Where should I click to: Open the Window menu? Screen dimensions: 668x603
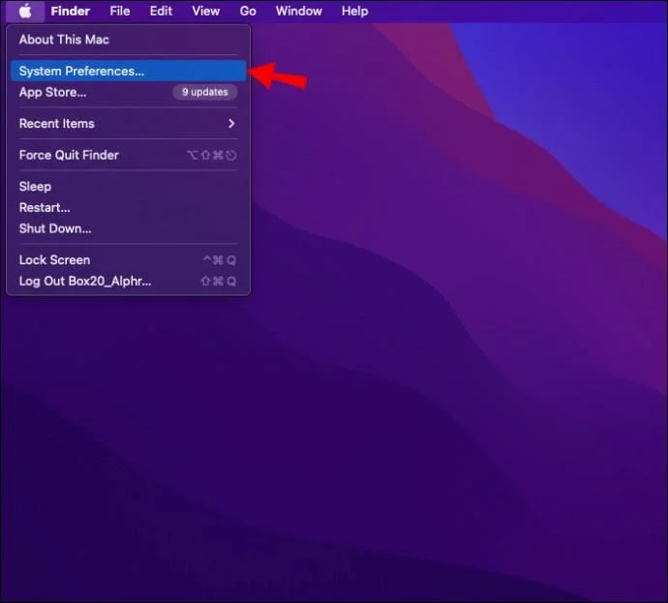pyautogui.click(x=298, y=11)
